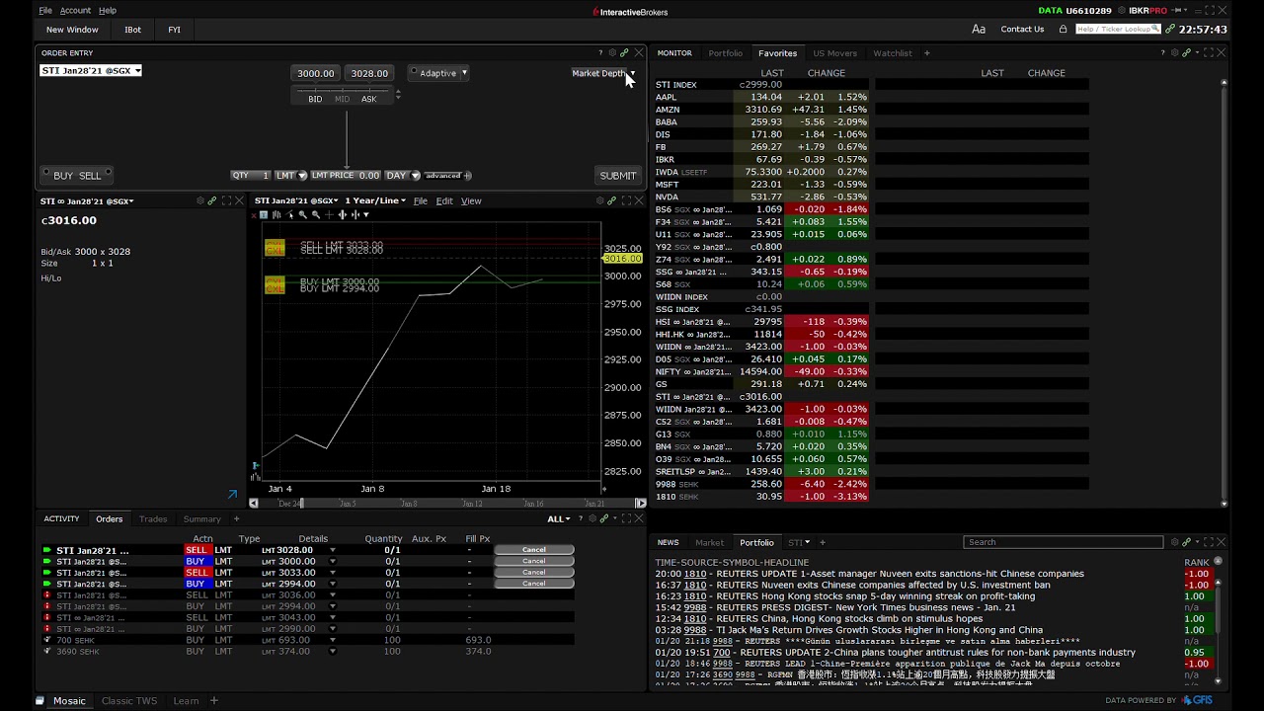Image resolution: width=1264 pixels, height=711 pixels.
Task: Click the SUBMIT order button
Action: (x=618, y=176)
